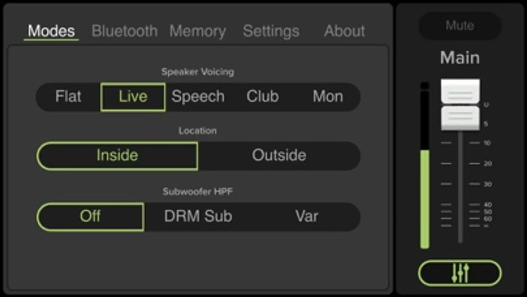Set location to Inside

[x=117, y=155]
